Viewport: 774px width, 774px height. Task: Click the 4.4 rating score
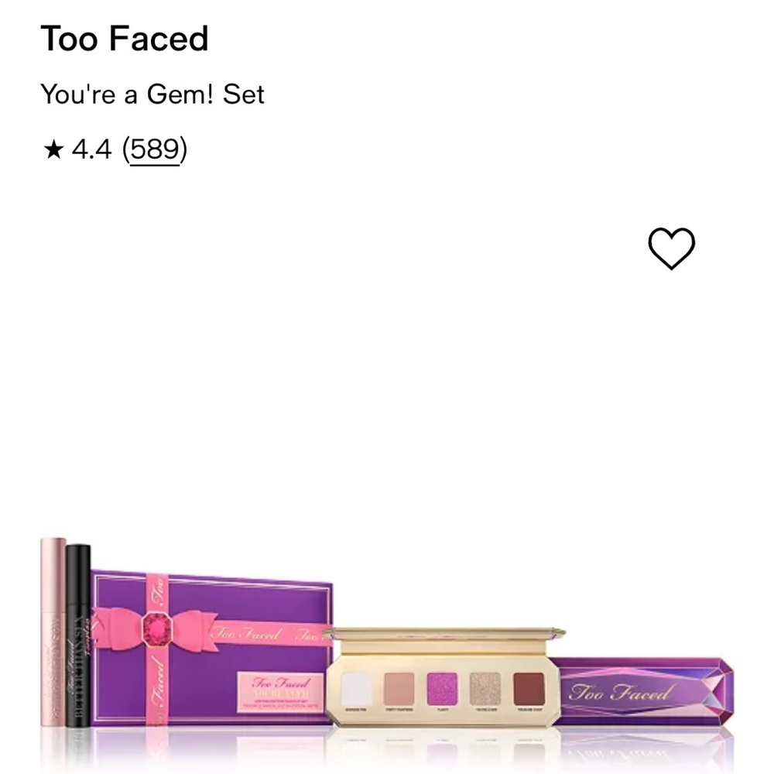(92, 148)
